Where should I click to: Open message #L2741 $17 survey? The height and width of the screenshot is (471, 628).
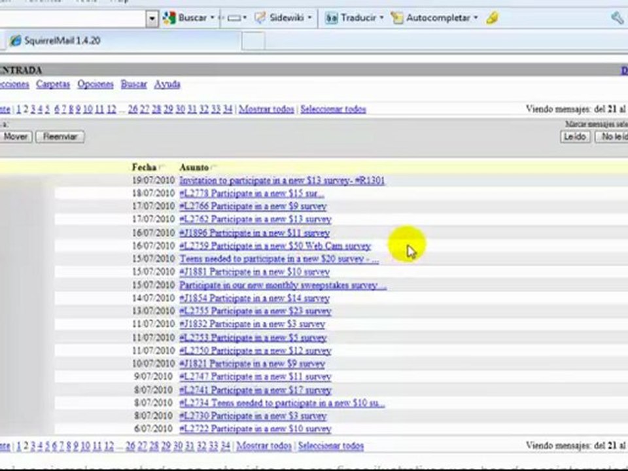(x=255, y=390)
